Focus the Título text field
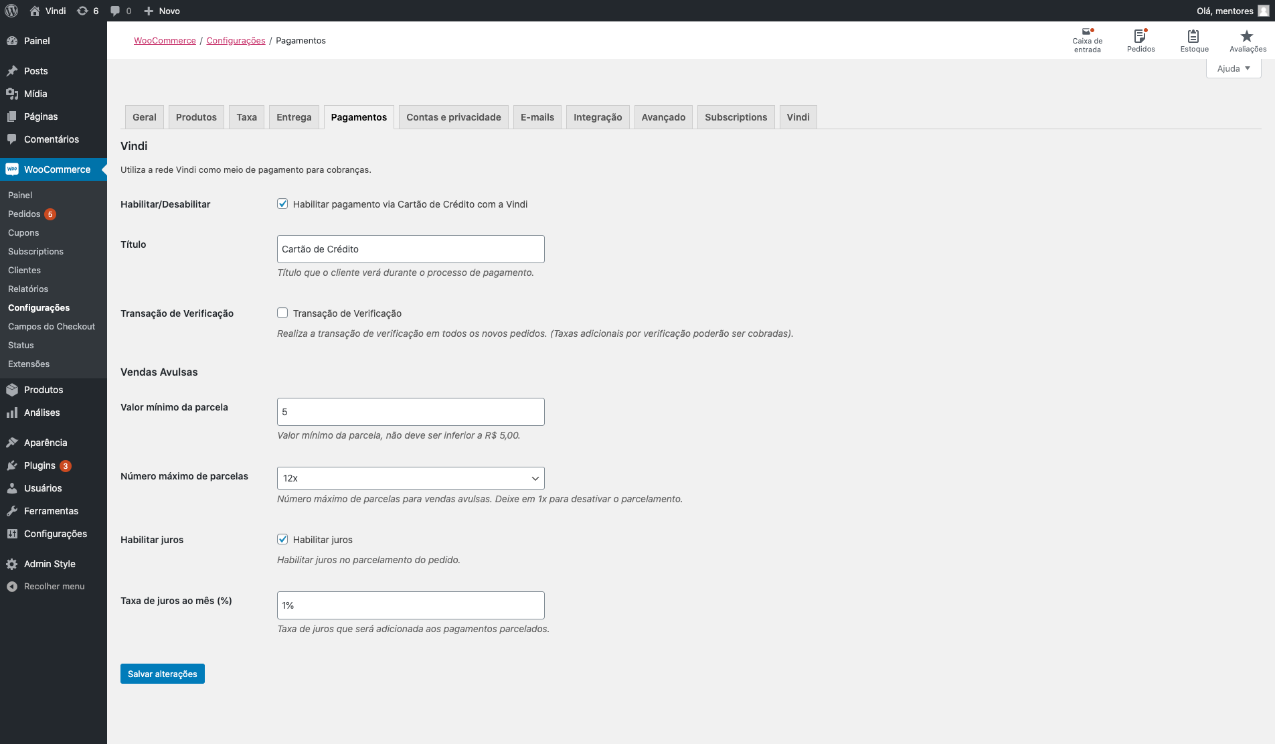Image resolution: width=1275 pixels, height=744 pixels. [411, 249]
